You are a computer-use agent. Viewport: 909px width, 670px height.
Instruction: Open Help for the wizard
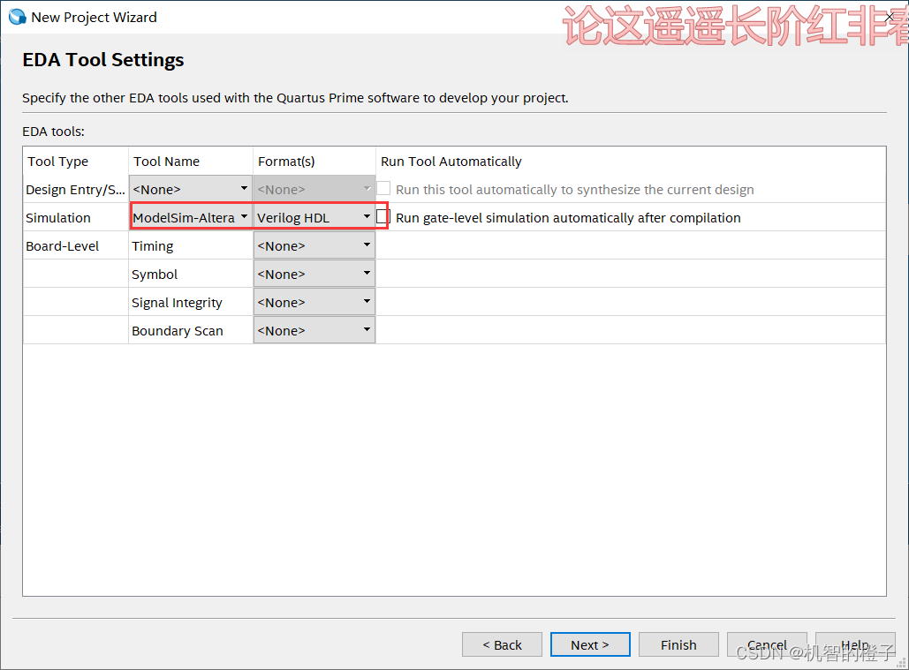855,644
